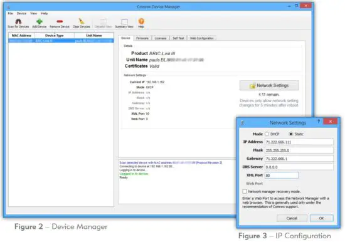Click the Network Settings dialog title icon
The image size is (345, 242).
242,123
